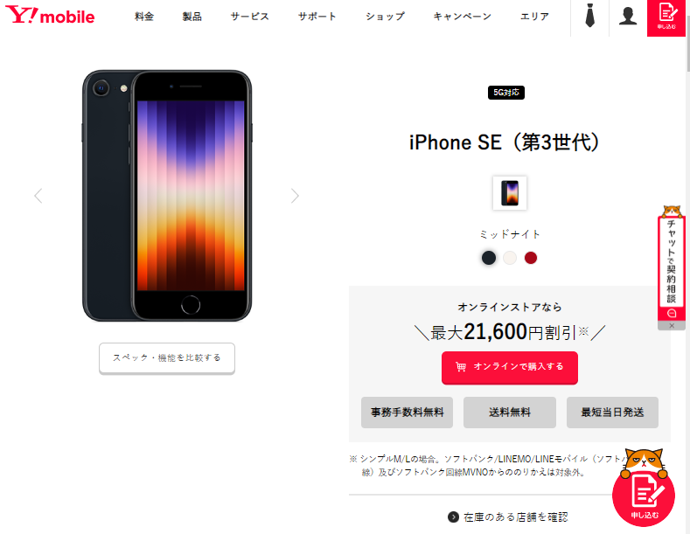Close the chat consultation side tab
This screenshot has height=534, width=690.
point(672,326)
